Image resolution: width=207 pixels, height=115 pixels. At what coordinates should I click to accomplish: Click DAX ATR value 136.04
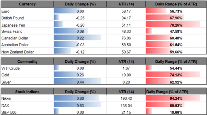[126, 106]
